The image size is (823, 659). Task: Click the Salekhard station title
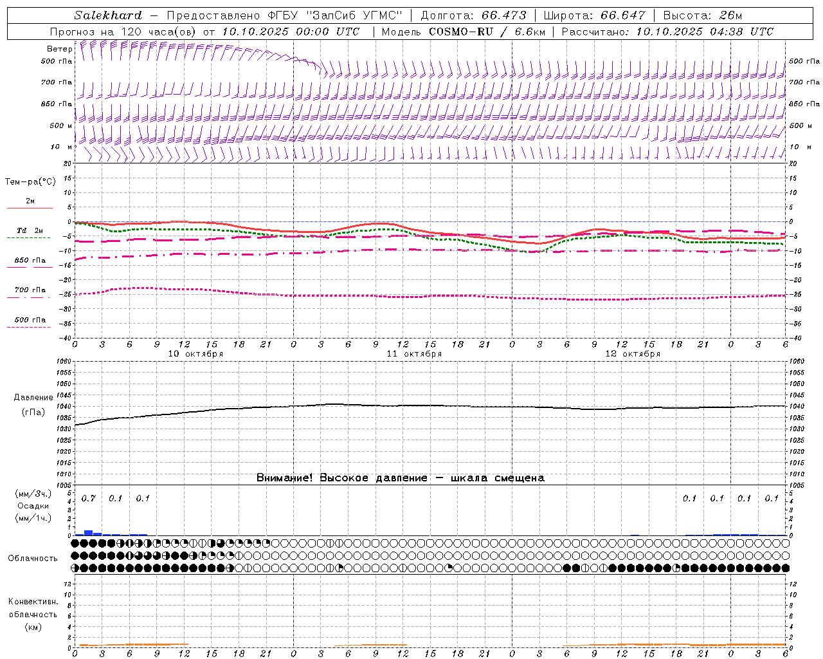pyautogui.click(x=108, y=15)
